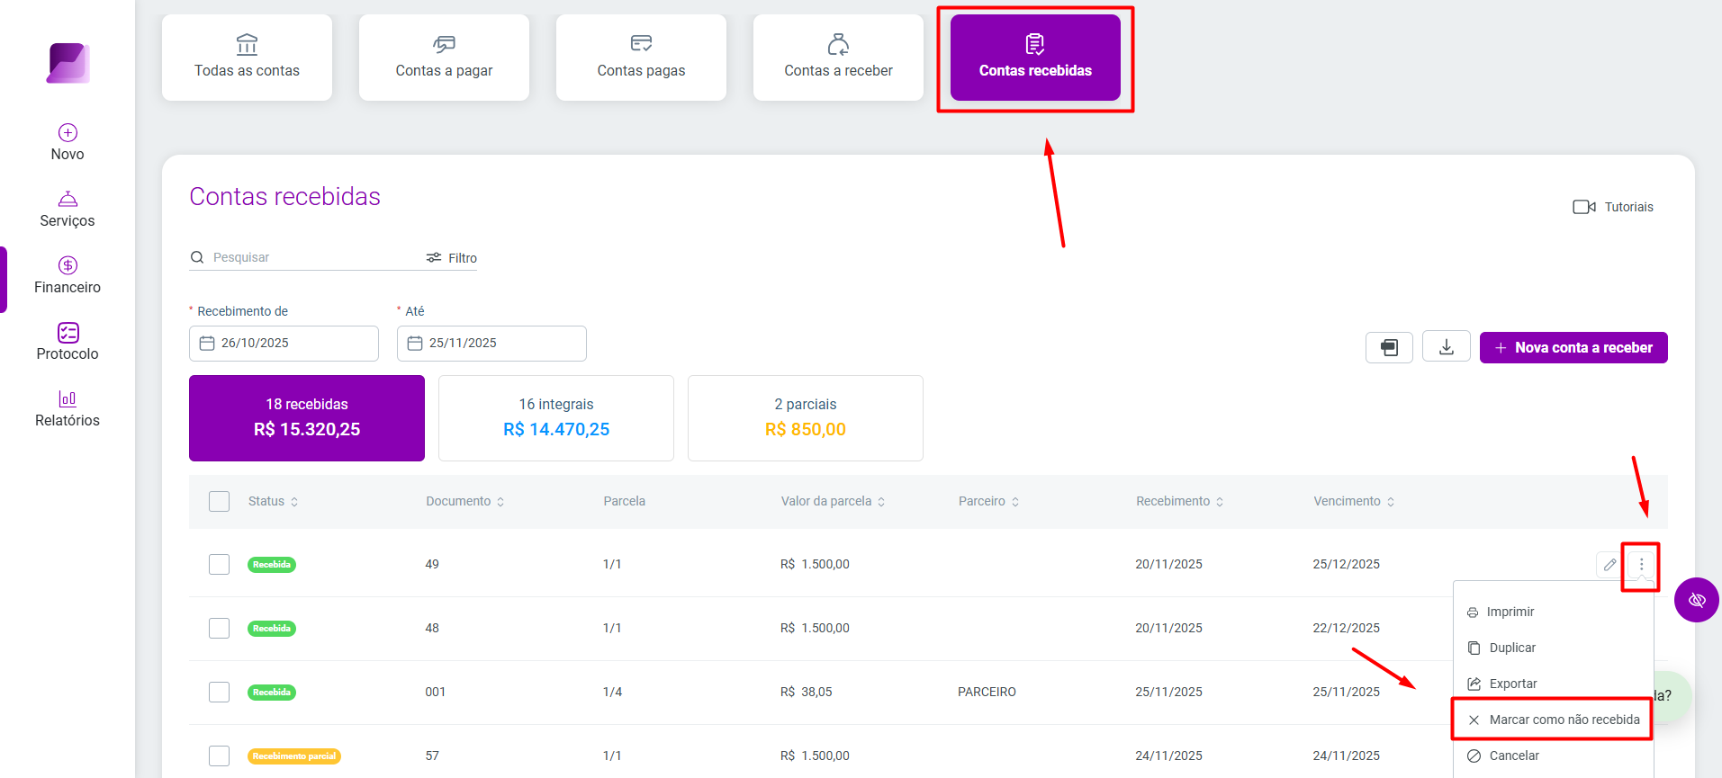Click Nova conta a receber button
Screen dimensions: 1722x778
pos(1573,347)
